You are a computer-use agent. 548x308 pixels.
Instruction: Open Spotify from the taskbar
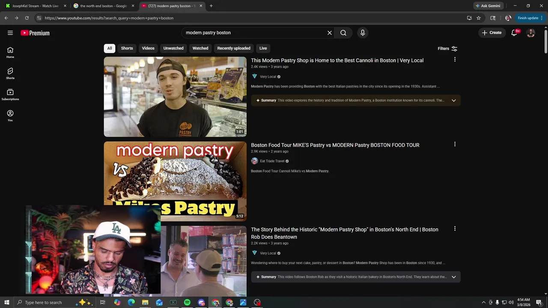tap(187, 302)
